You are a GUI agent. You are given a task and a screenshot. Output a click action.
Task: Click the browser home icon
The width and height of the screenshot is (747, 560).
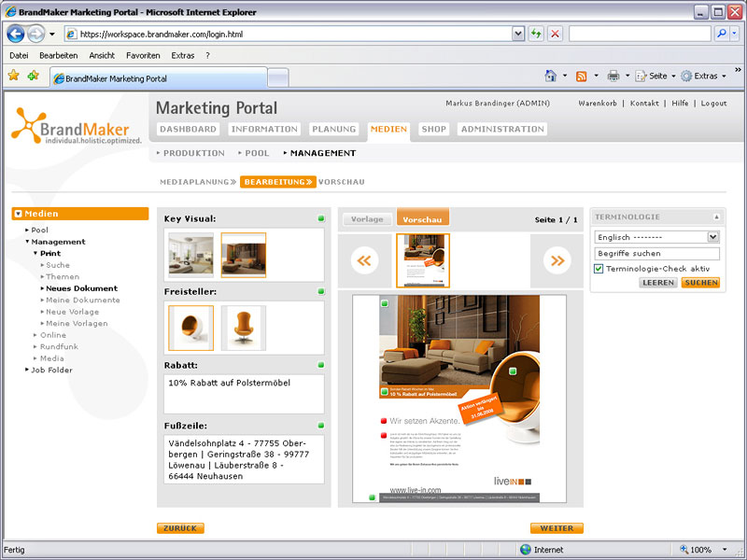coord(551,77)
